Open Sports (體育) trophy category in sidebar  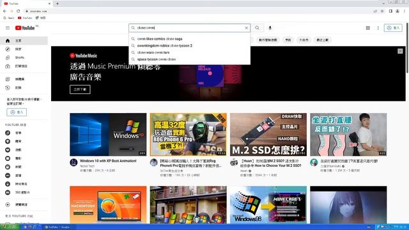[24, 141]
